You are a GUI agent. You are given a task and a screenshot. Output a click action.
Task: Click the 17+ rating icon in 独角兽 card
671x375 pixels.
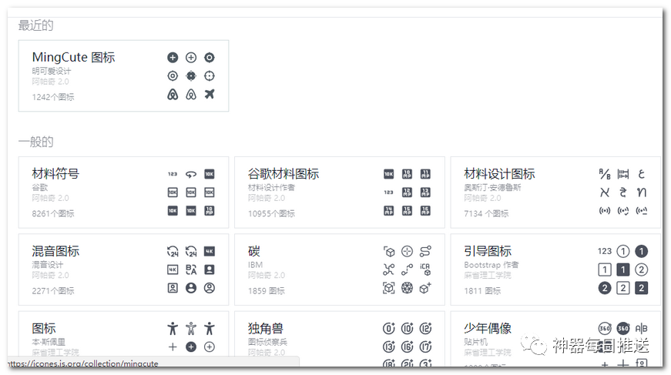[x=425, y=347]
